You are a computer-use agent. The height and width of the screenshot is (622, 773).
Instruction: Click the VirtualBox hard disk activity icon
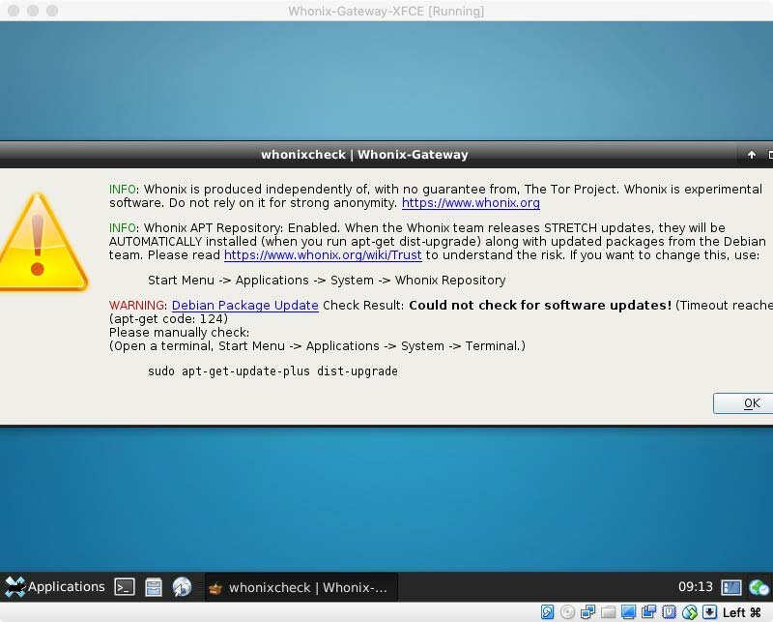tap(548, 612)
